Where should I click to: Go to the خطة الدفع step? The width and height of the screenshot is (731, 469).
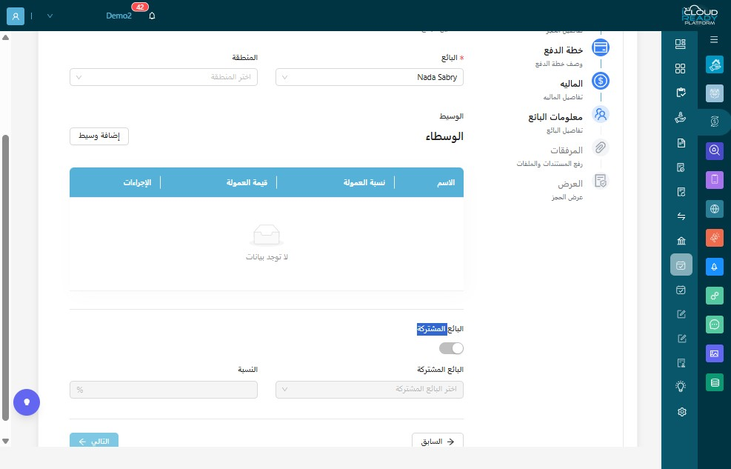563,50
